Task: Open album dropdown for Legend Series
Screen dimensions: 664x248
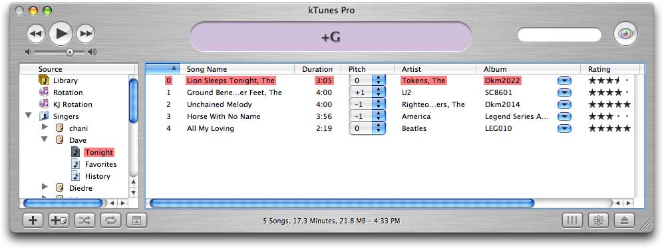Action: point(564,116)
